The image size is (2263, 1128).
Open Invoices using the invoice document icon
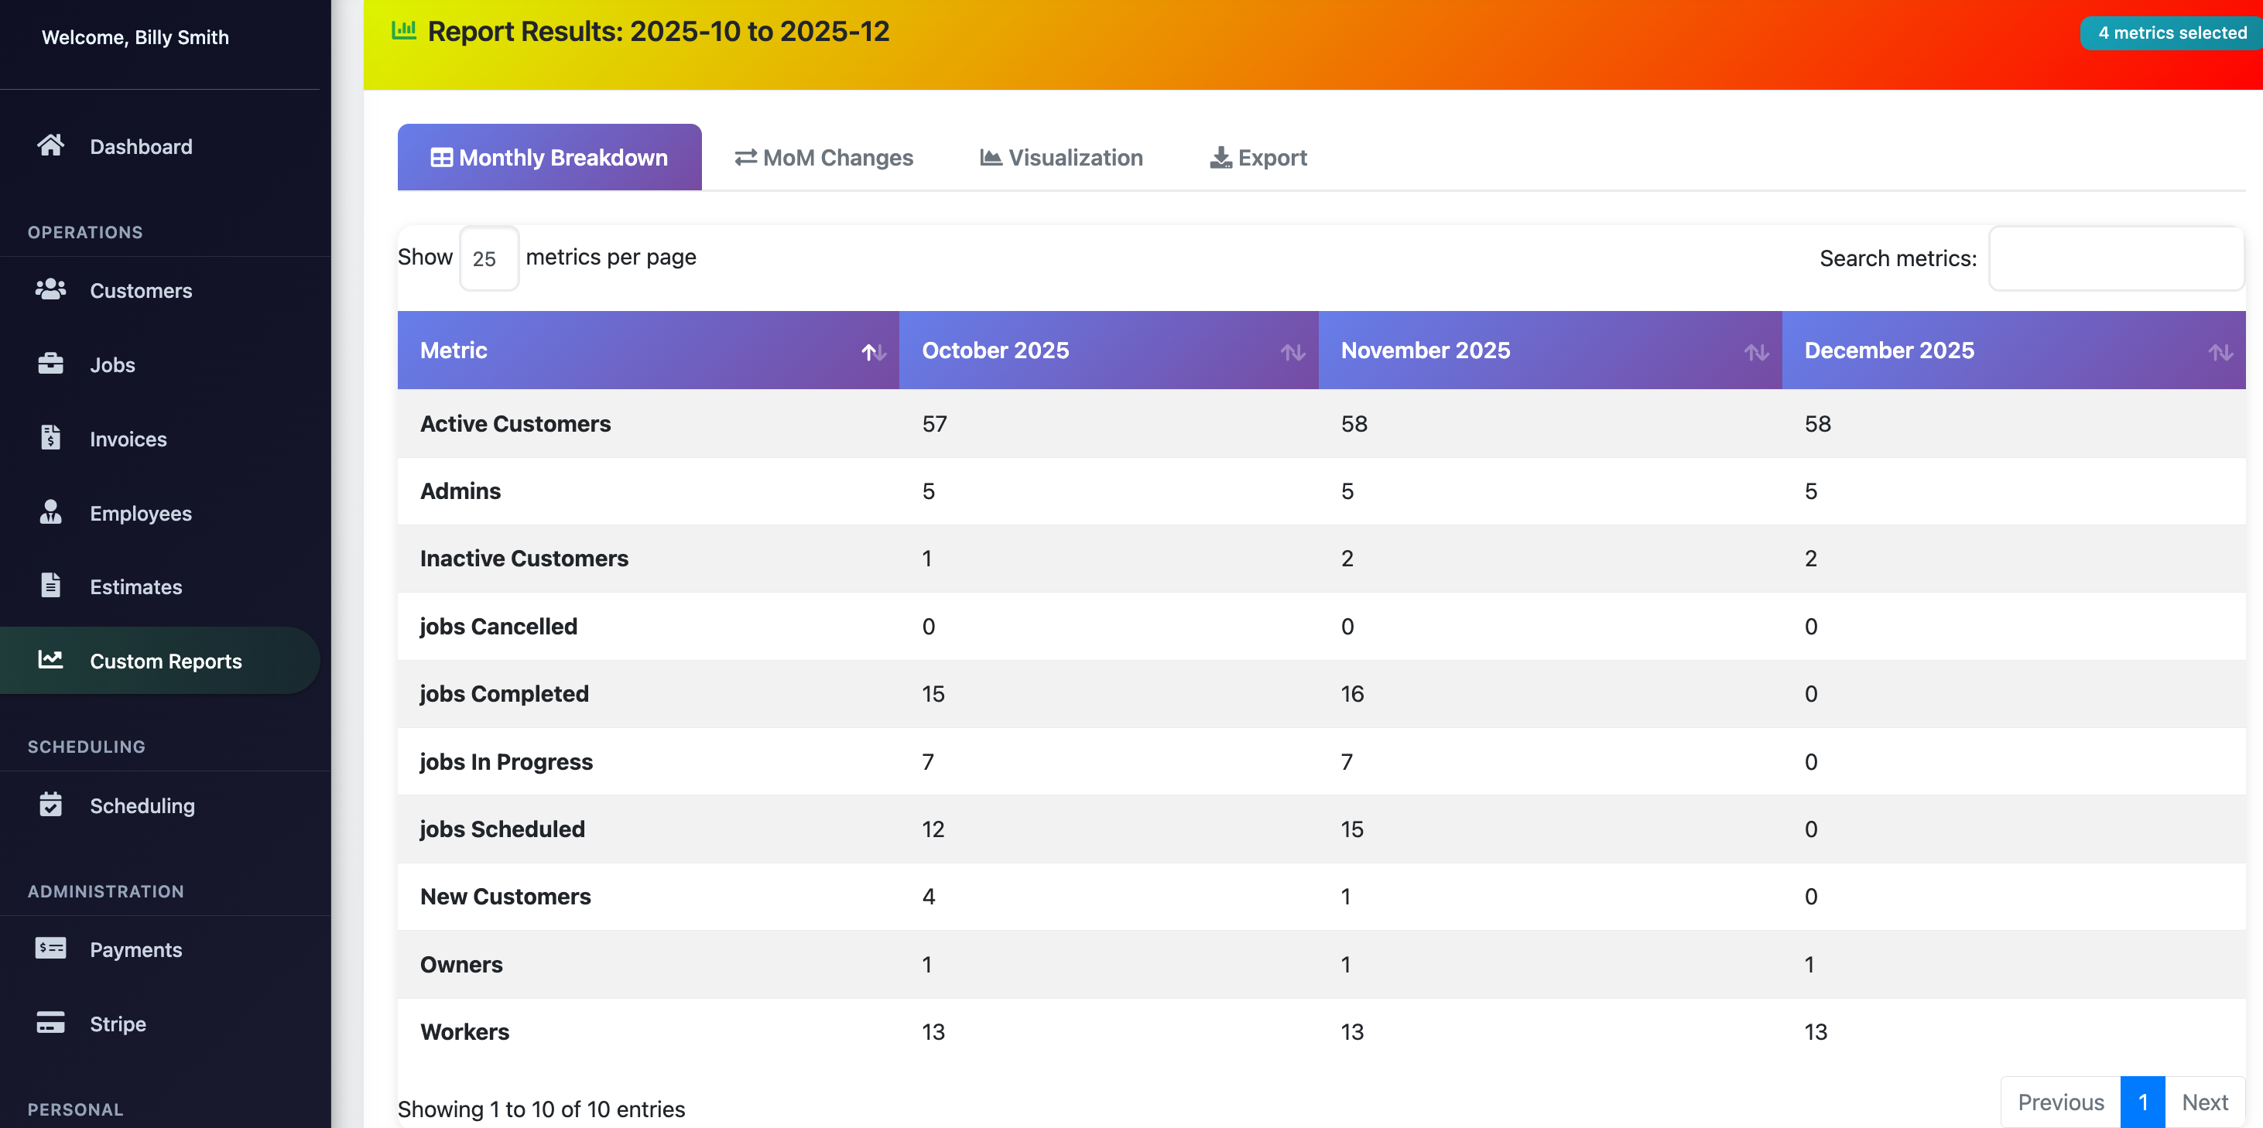click(50, 439)
